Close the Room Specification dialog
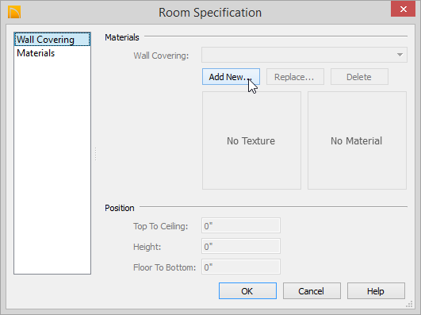 [403, 10]
